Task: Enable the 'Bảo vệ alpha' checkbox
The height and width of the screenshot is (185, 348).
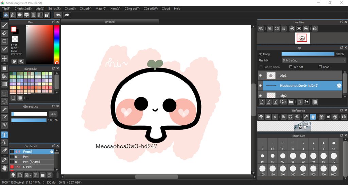Action: click(261, 67)
